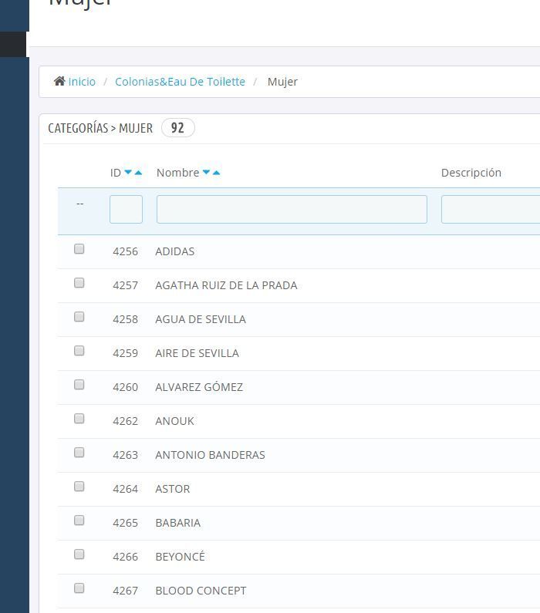Tick the ANTONIO BANDERAS checkbox

click(79, 453)
